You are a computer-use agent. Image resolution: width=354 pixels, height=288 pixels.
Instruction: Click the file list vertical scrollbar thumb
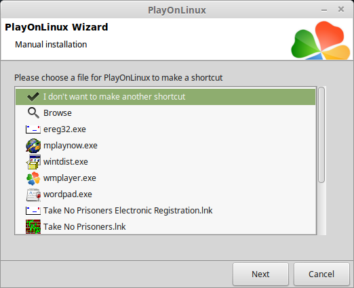321,135
